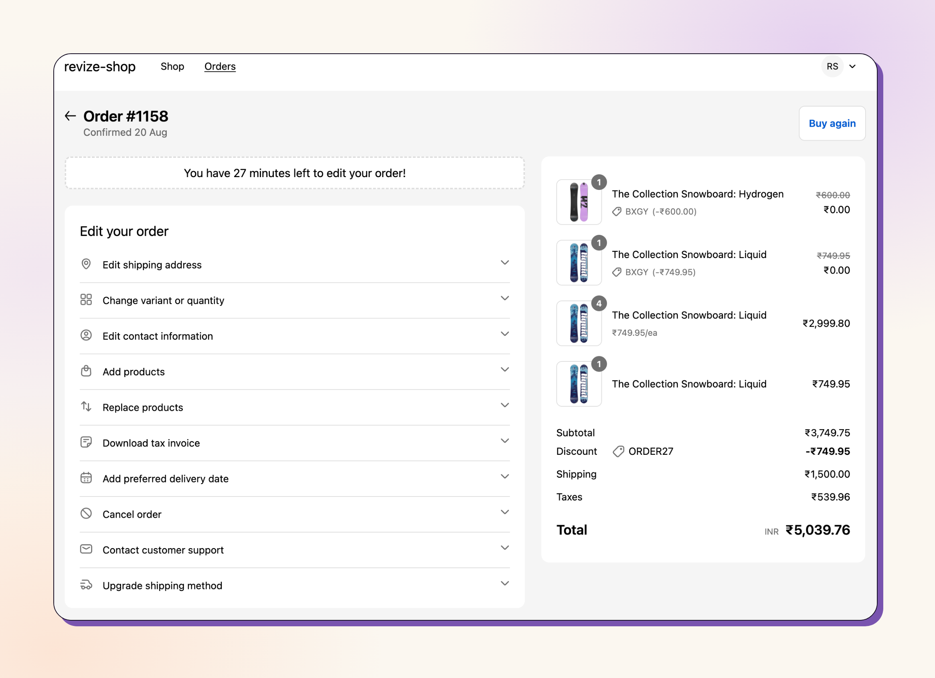Screen dimensions: 935x678
Task: Open the Liquid snowboard thumbnail with BXGY discount
Action: click(579, 263)
